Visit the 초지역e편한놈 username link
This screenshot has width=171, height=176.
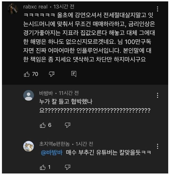click(x=55, y=144)
